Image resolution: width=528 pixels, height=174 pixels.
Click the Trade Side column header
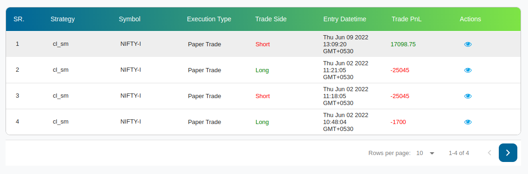[271, 19]
